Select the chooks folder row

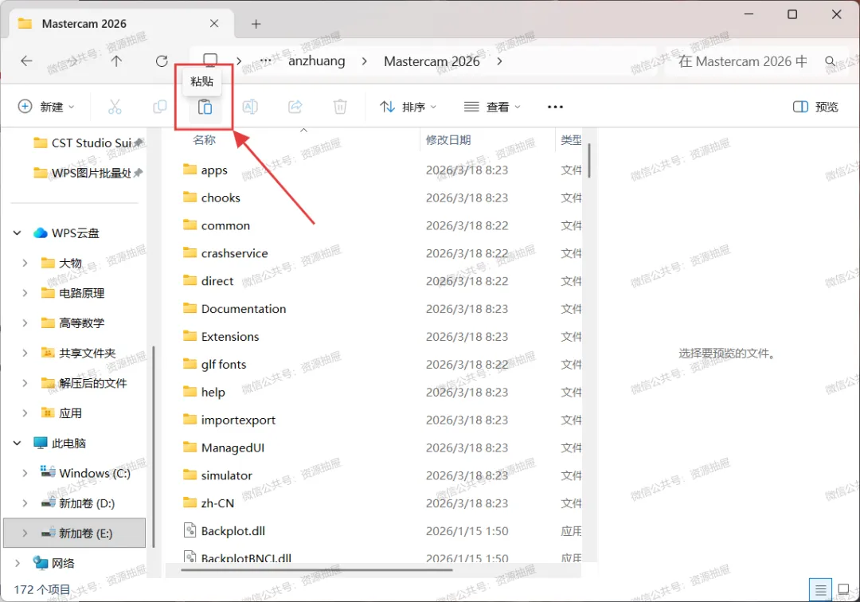coord(381,197)
